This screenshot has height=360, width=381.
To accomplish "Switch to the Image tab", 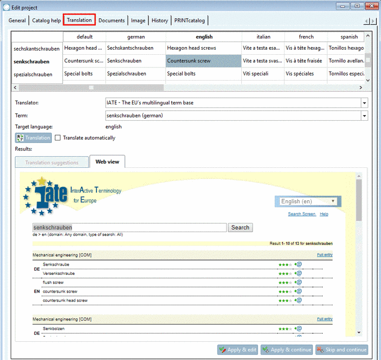I will click(x=138, y=21).
